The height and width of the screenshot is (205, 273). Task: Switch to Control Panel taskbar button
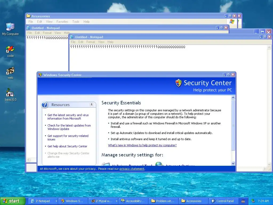point(223,201)
